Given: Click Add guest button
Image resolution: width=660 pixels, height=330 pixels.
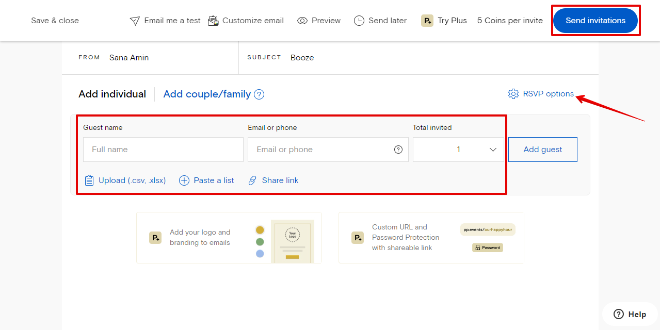Looking at the screenshot, I should [x=543, y=150].
